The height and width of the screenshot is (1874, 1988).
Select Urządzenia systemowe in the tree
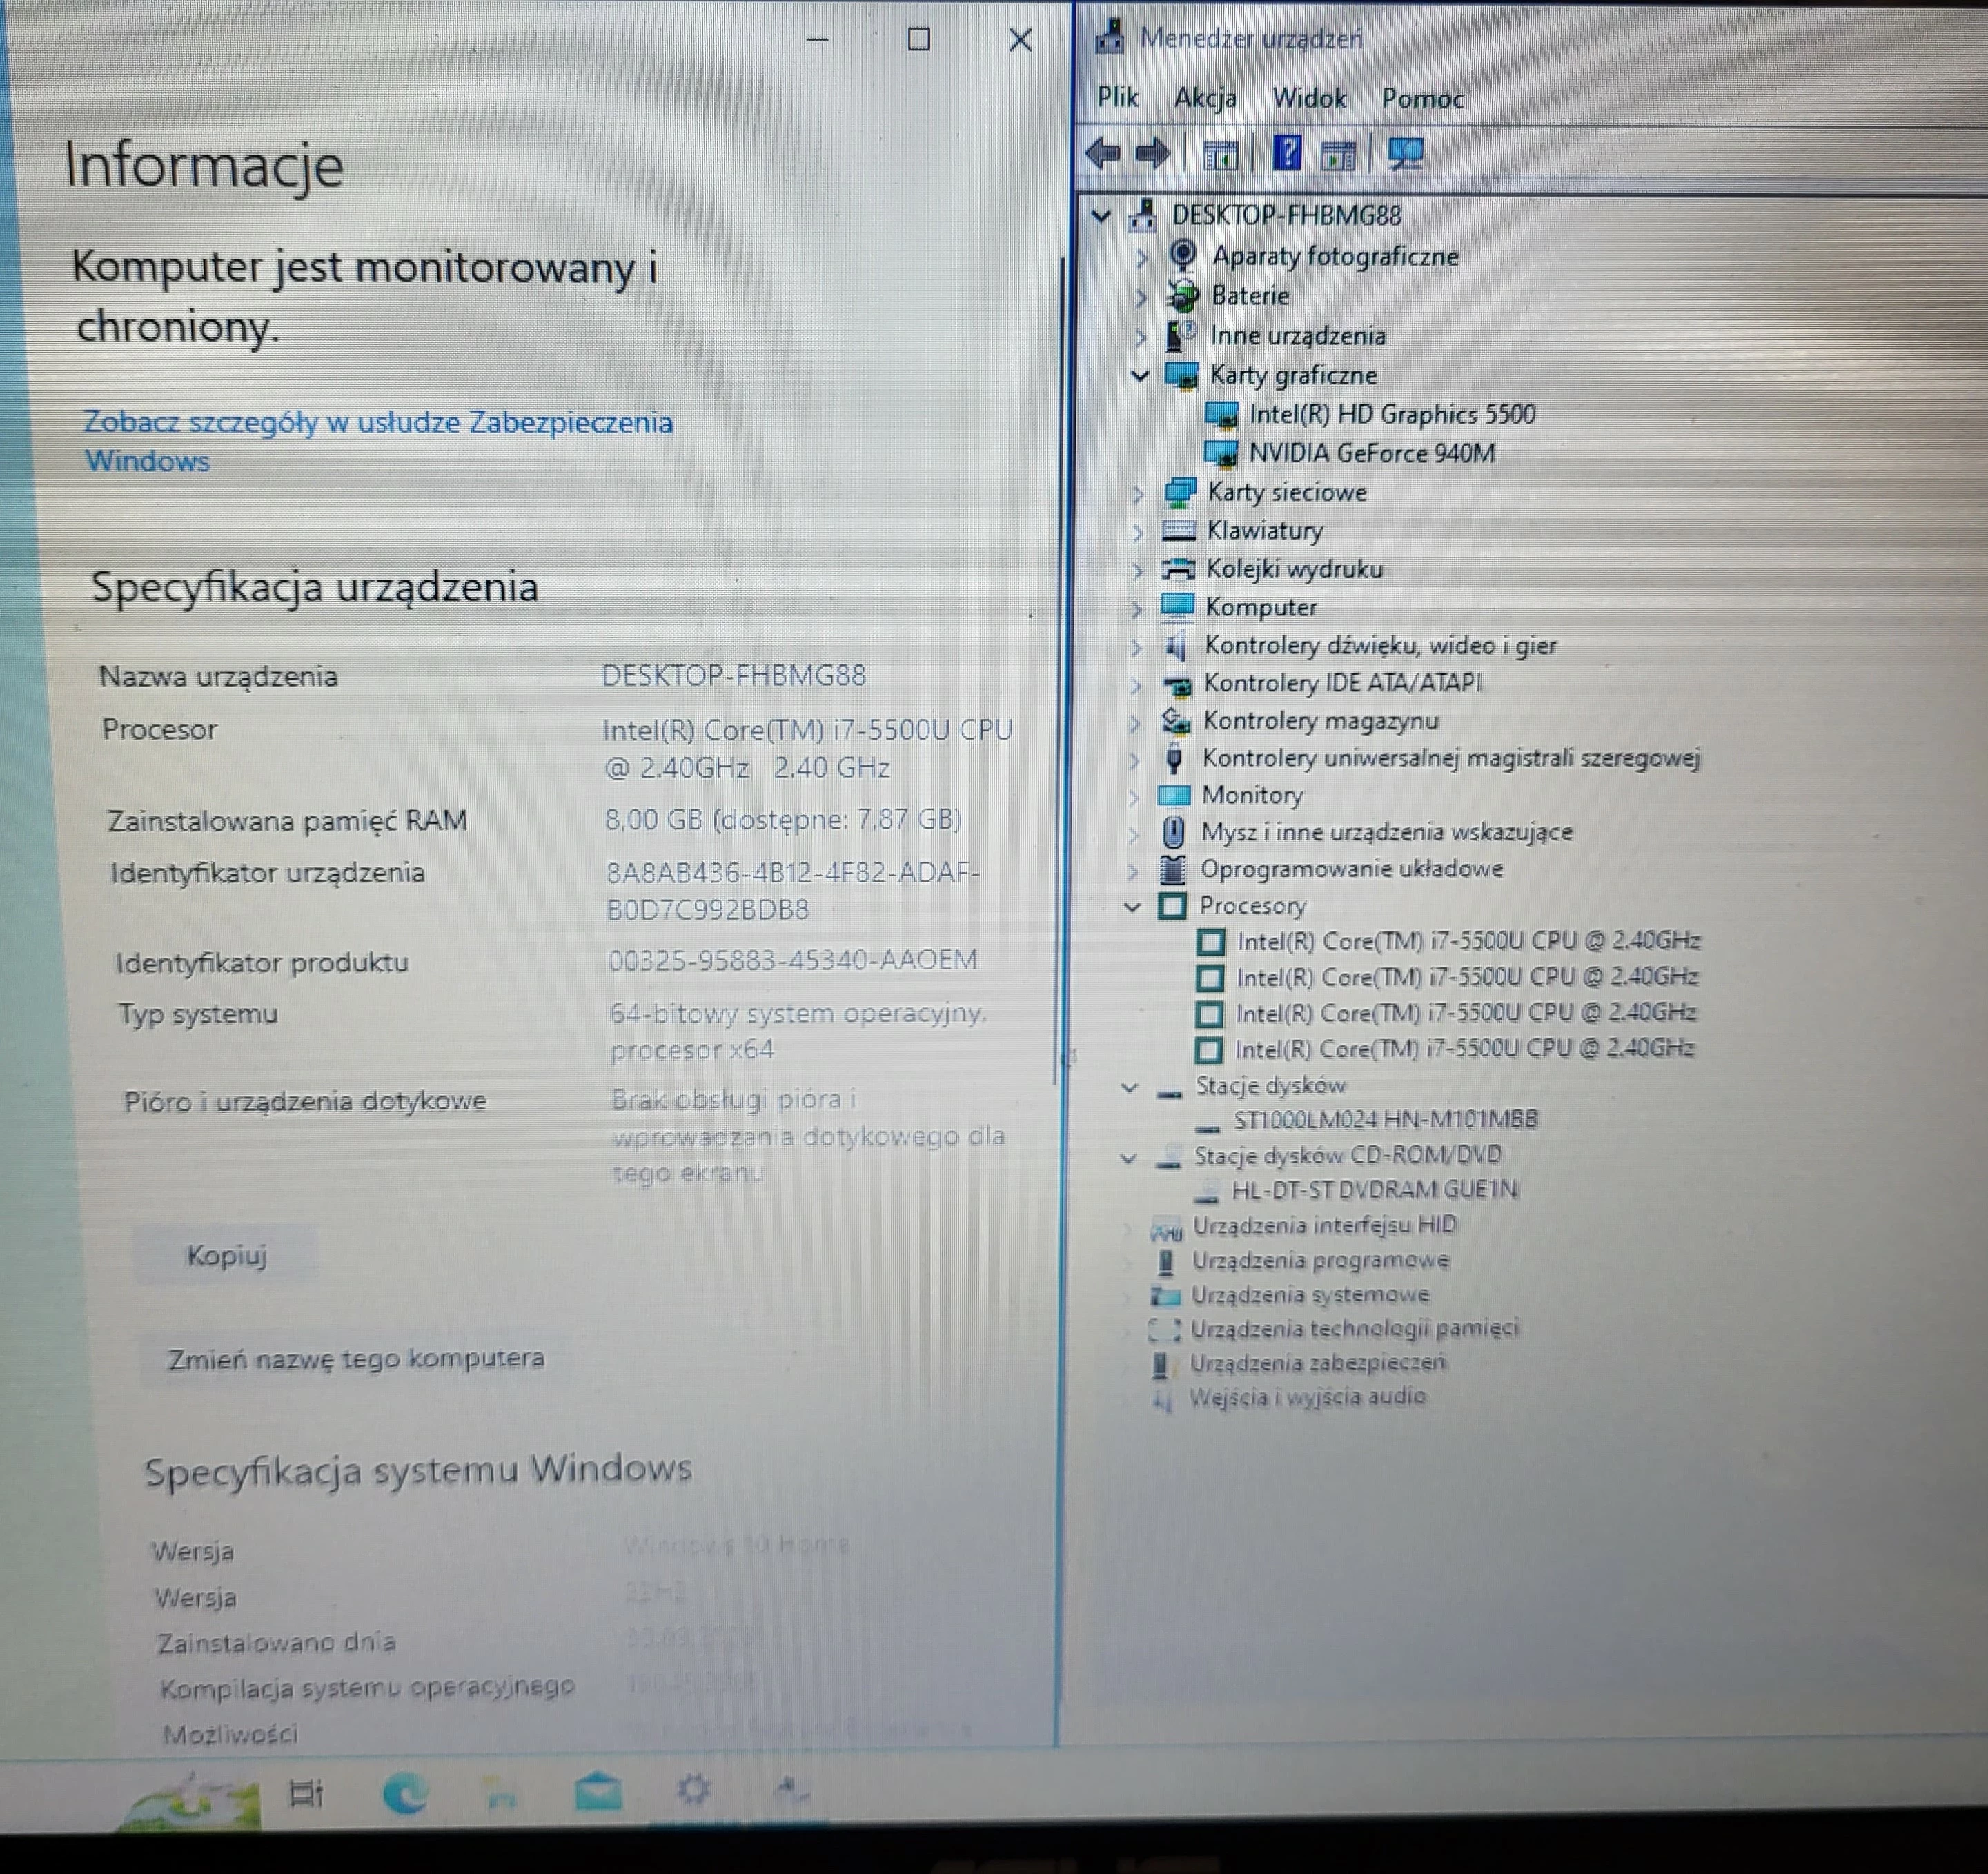(x=1310, y=1295)
